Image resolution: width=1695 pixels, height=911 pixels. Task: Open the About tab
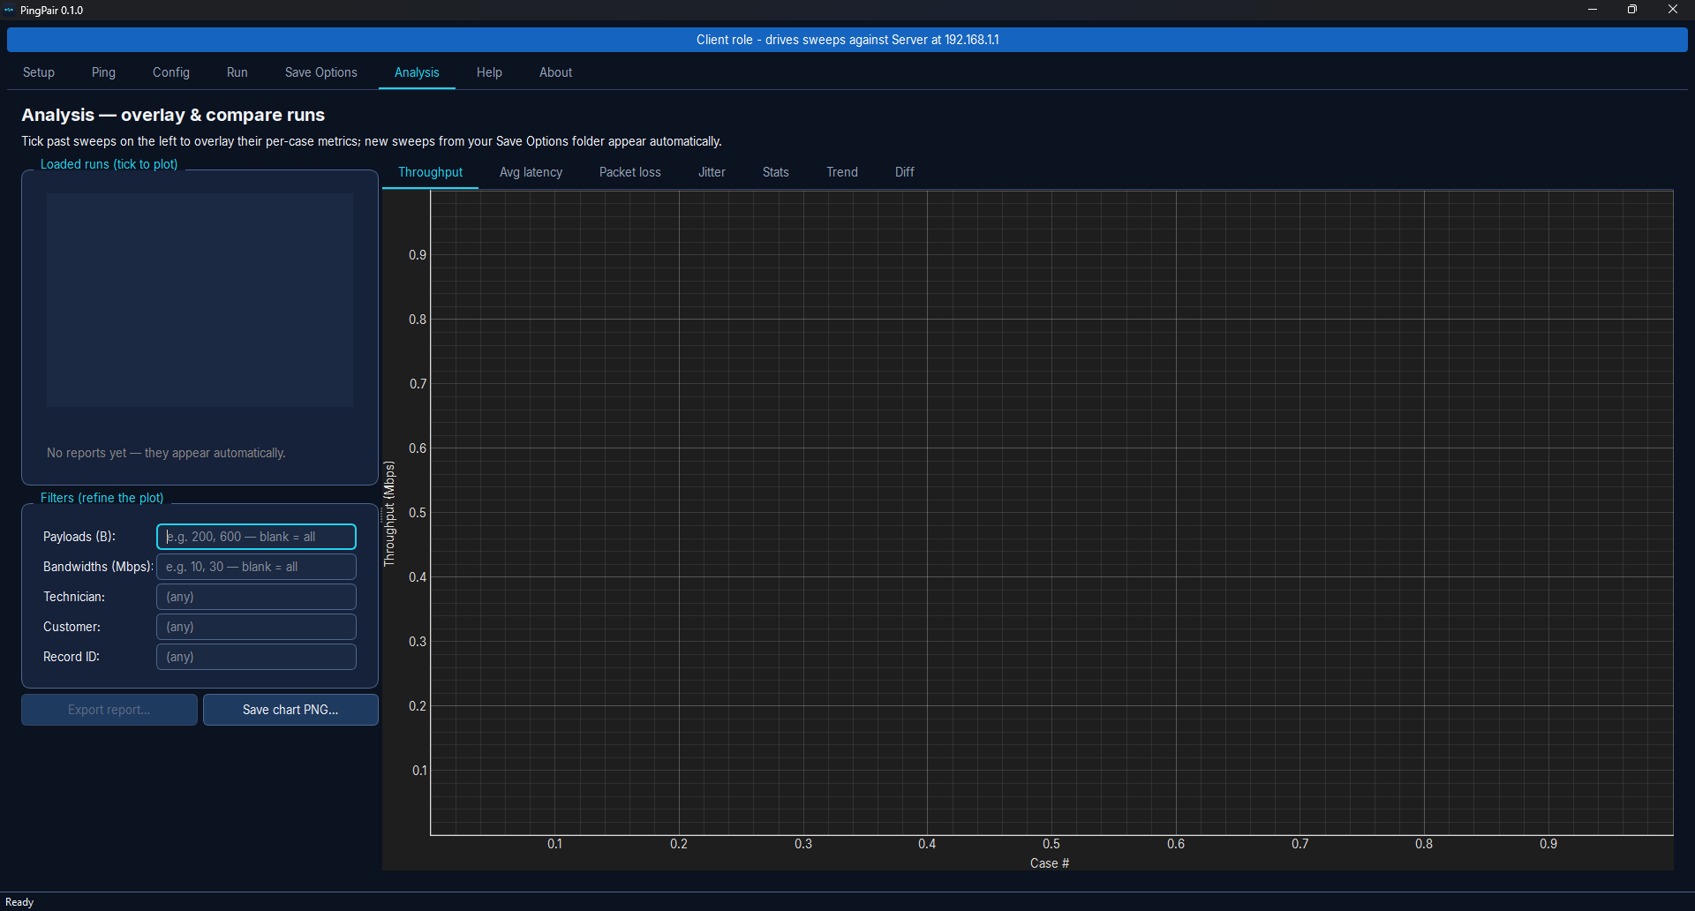[x=556, y=72]
